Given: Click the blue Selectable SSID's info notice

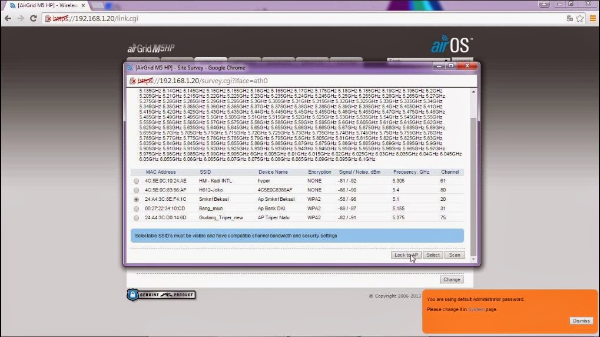Looking at the screenshot, I should point(297,236).
